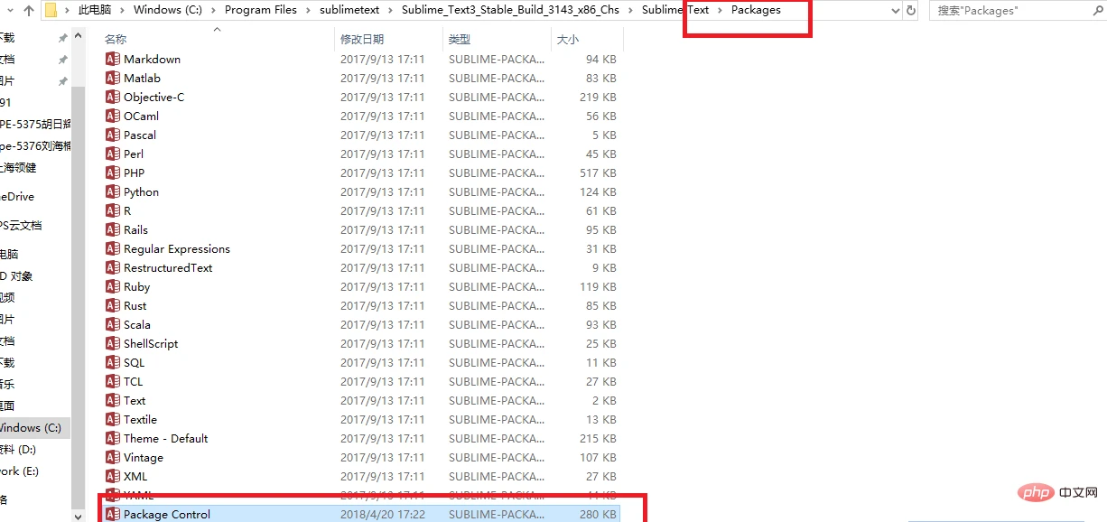Click the icon beside Package Control
Viewport: 1107px width, 522px height.
click(x=113, y=514)
